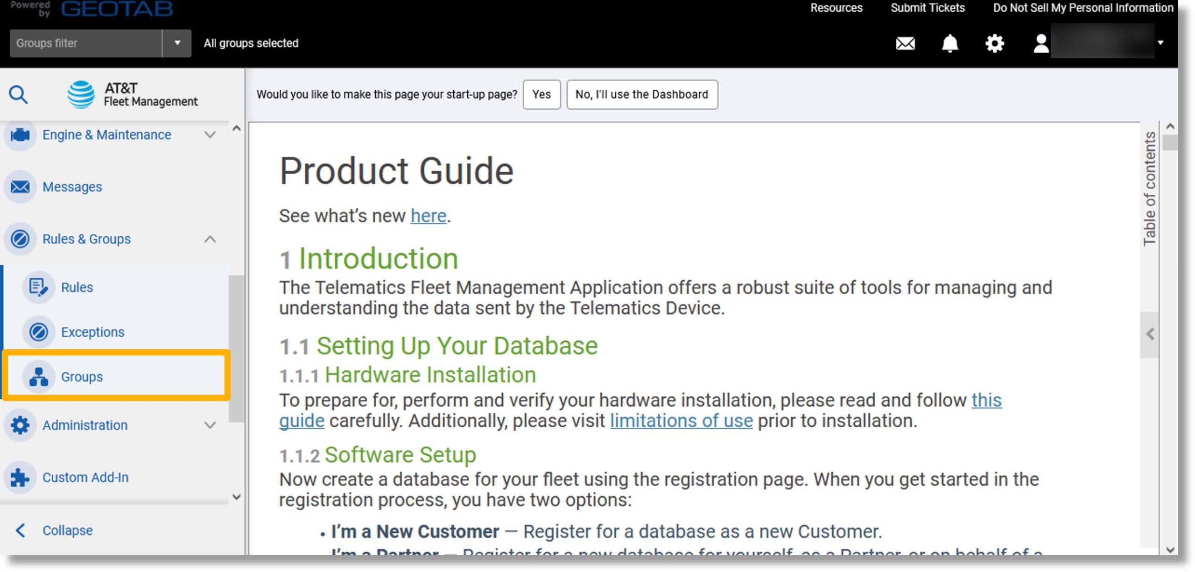This screenshot has width=1195, height=572.
Task: Click Yes to set start-up page
Action: (541, 95)
